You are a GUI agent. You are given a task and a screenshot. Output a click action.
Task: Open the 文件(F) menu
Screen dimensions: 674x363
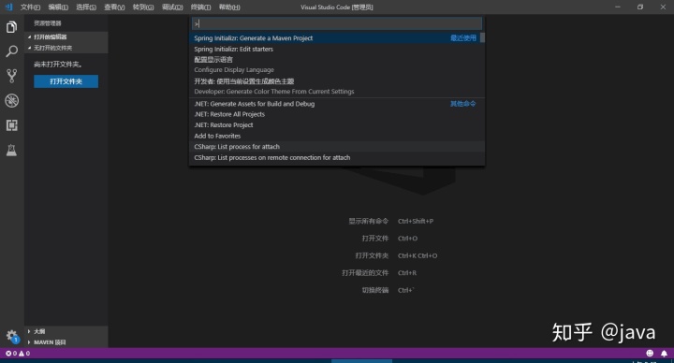click(x=30, y=7)
